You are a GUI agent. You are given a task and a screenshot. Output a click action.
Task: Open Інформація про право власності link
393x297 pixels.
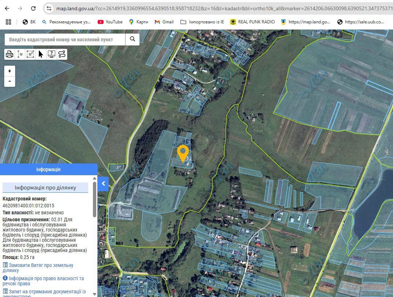tap(43, 281)
